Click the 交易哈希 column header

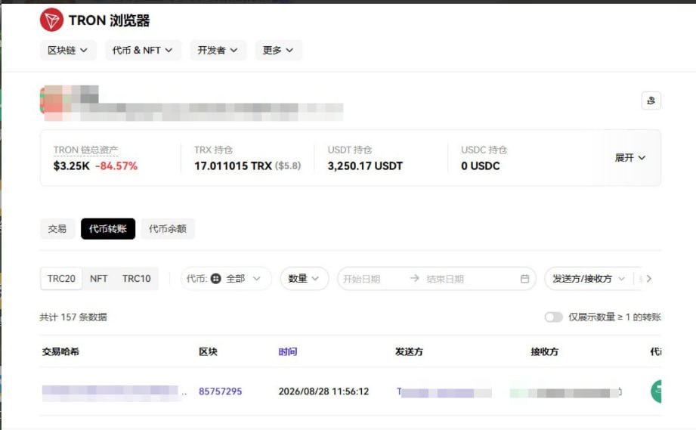[x=60, y=352]
